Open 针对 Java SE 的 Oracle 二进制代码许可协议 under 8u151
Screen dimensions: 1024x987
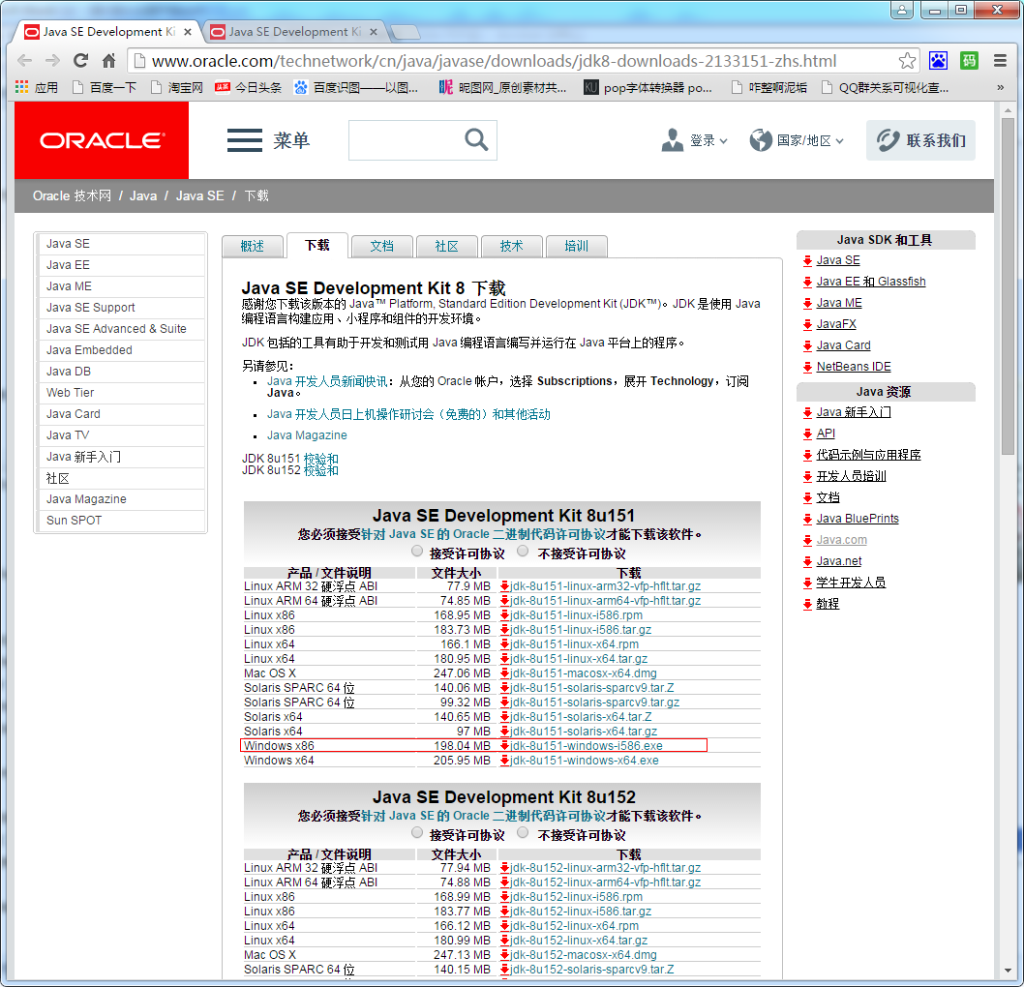click(x=483, y=534)
